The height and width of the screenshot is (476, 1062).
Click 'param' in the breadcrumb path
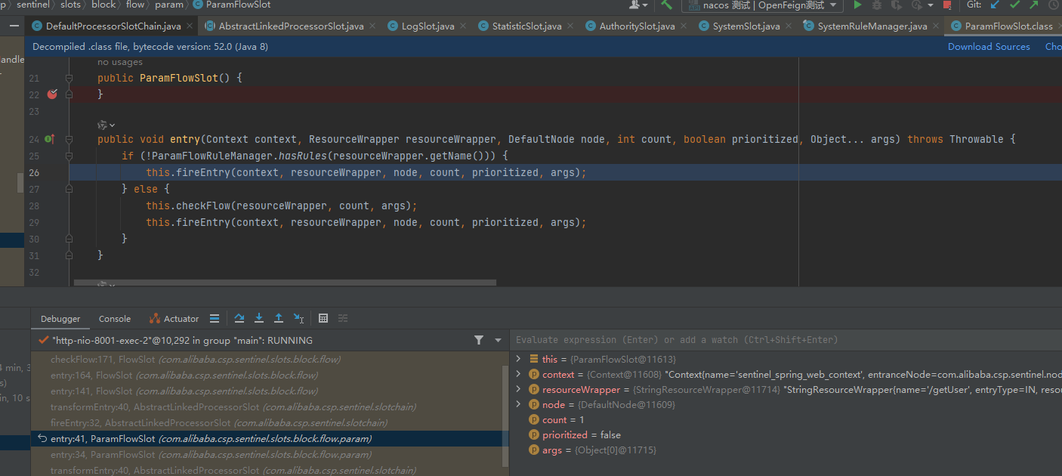[169, 5]
